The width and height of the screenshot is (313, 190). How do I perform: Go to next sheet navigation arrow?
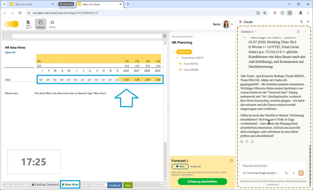coord(17,185)
